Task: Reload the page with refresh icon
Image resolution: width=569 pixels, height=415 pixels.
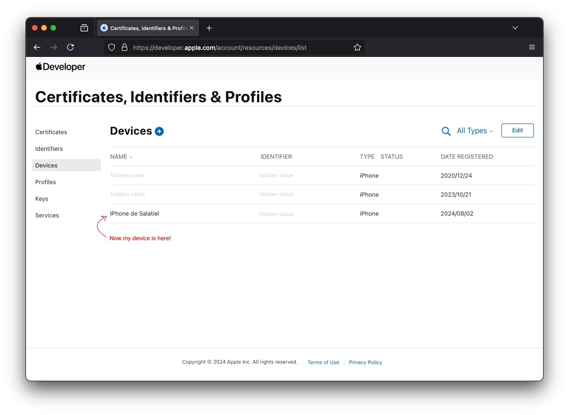Action: click(x=70, y=47)
